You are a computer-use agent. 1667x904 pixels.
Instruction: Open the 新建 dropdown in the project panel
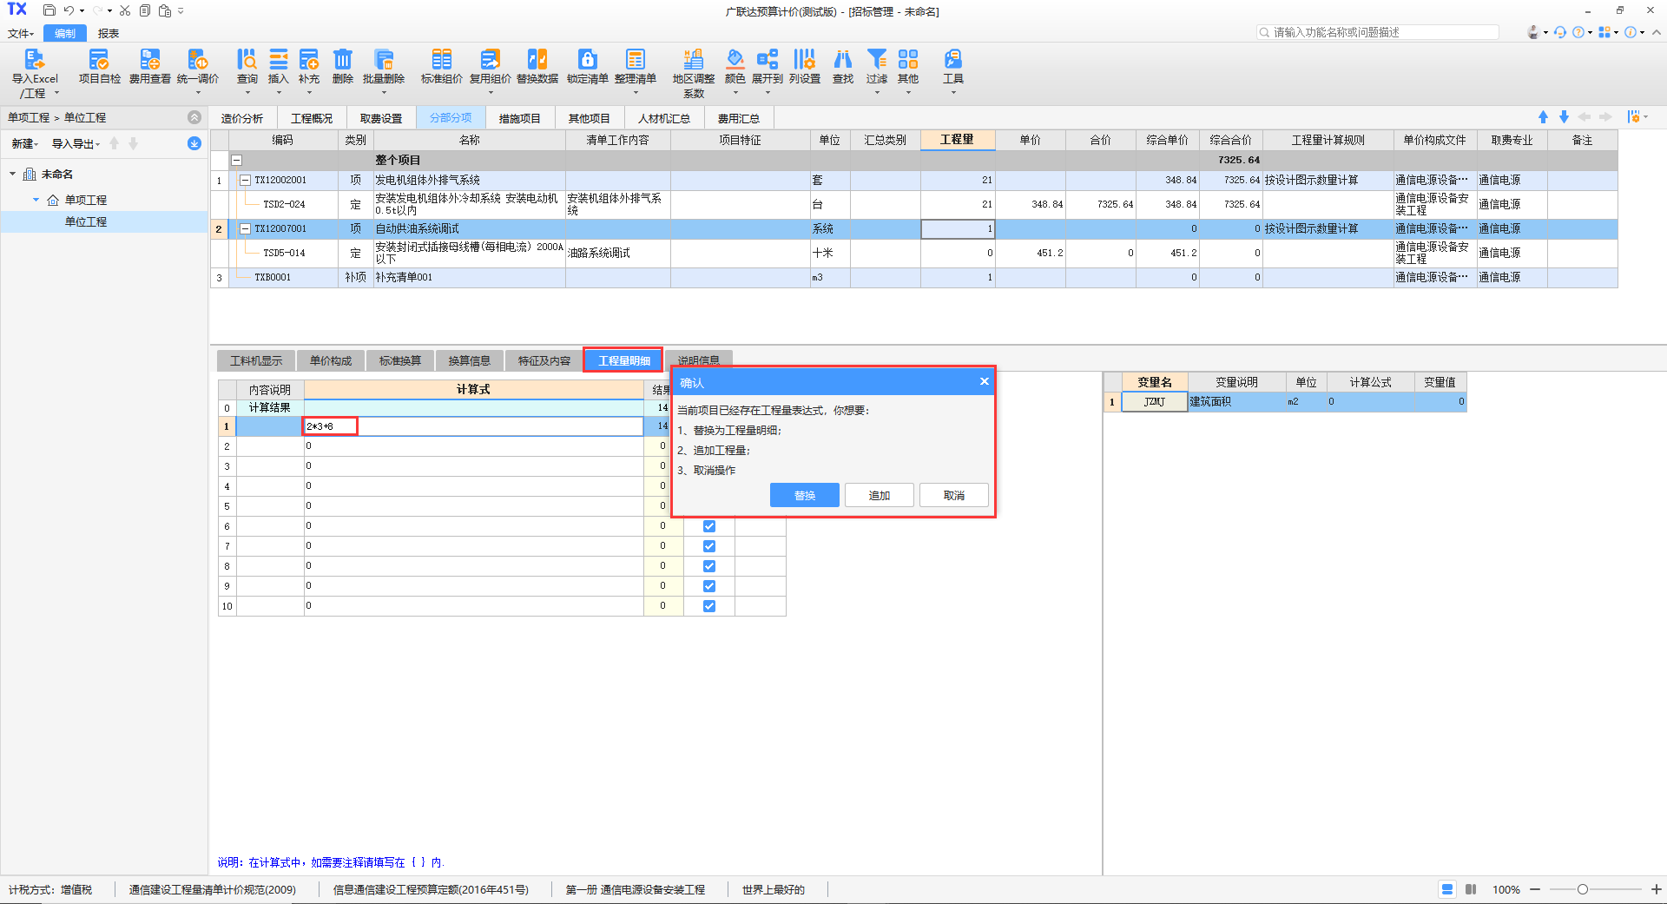coord(24,144)
